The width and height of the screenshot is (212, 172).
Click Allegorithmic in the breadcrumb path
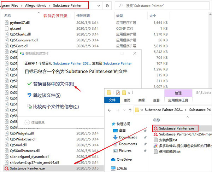coord(36,5)
